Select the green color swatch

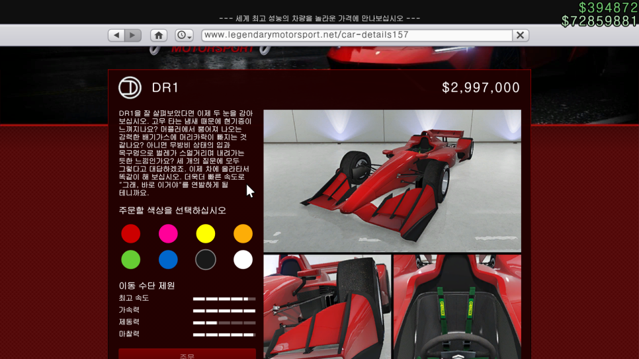pos(131,260)
